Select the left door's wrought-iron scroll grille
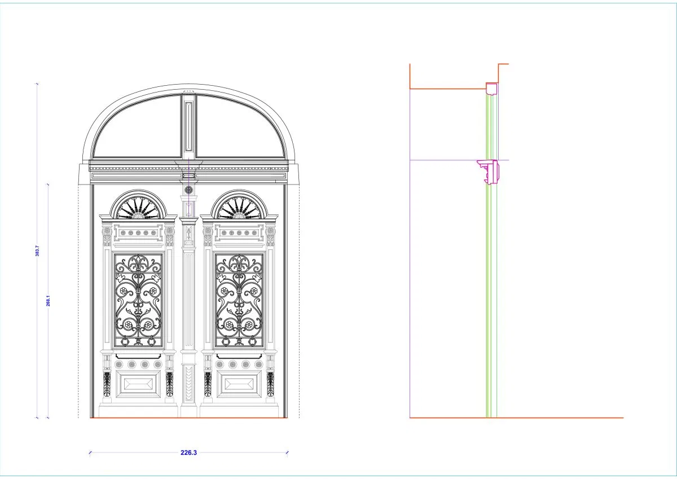Screen dimensions: 677x479 pos(138,300)
